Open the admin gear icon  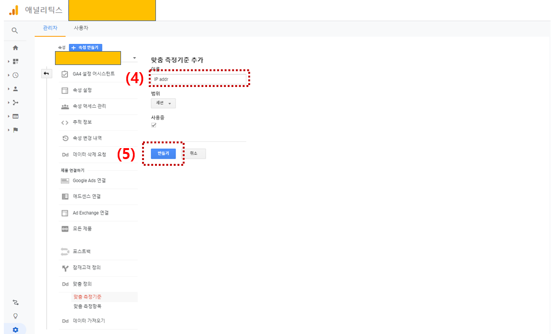[x=15, y=330]
